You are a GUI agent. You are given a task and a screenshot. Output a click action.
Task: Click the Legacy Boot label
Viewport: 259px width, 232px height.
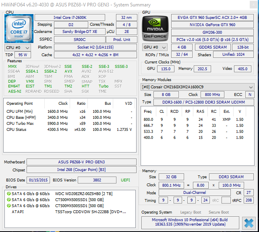(191, 212)
